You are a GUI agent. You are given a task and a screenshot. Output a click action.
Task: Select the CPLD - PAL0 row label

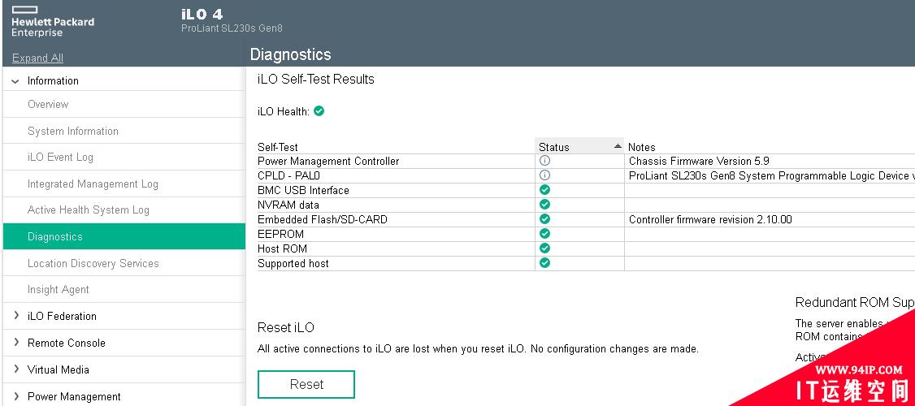288,175
